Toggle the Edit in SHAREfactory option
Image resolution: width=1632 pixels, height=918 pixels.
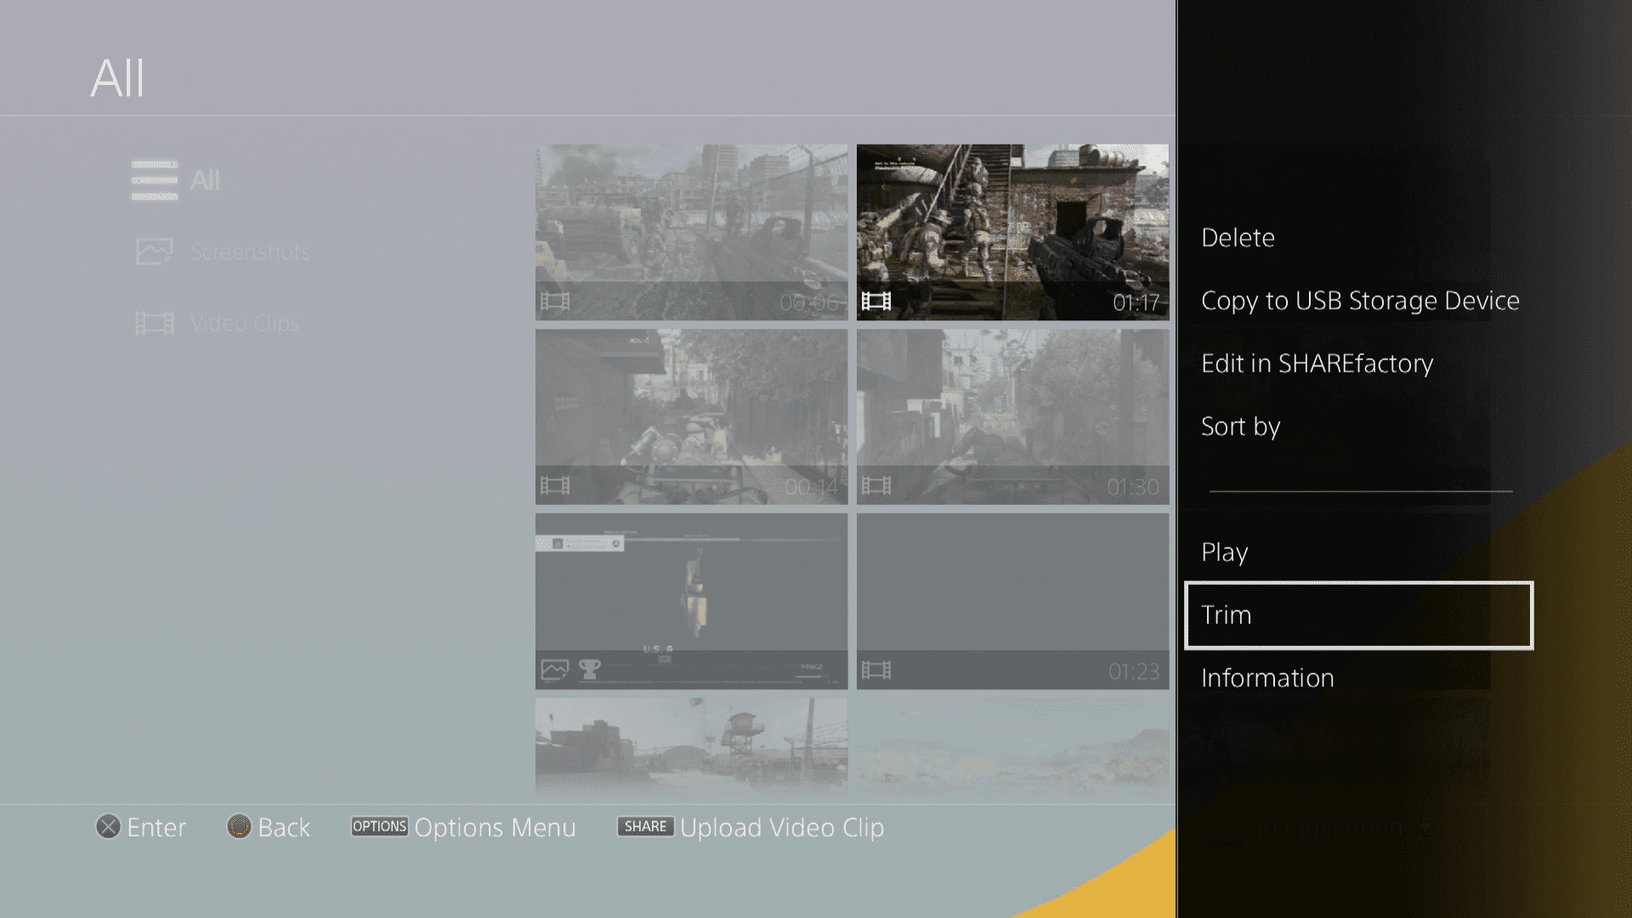(x=1318, y=362)
